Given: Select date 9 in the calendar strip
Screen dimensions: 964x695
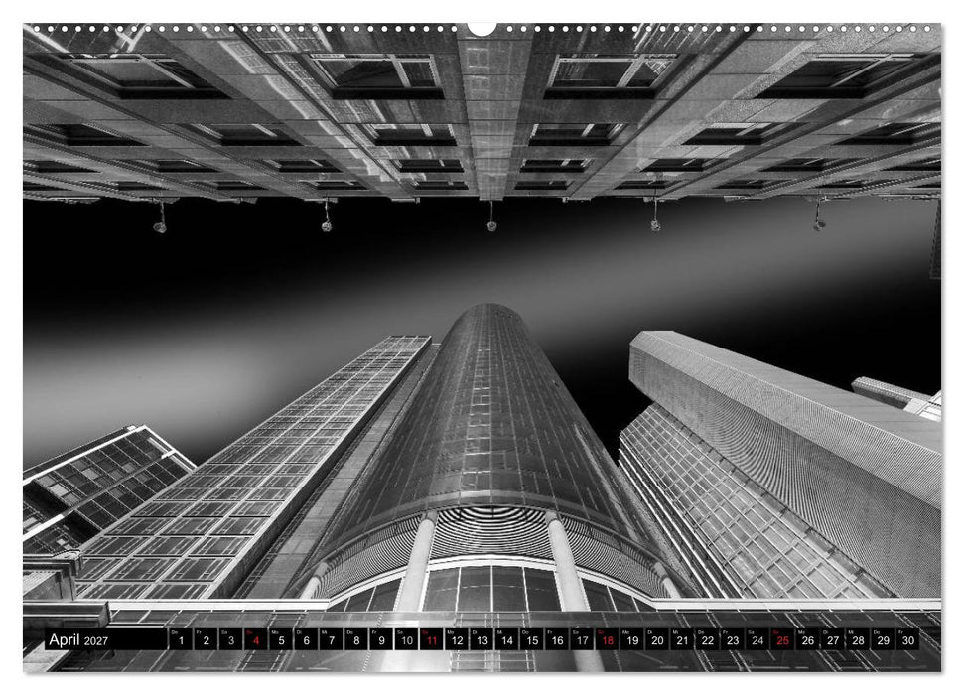Looking at the screenshot, I should pos(381,639).
